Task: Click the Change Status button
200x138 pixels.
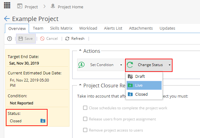Action: [x=149, y=65]
